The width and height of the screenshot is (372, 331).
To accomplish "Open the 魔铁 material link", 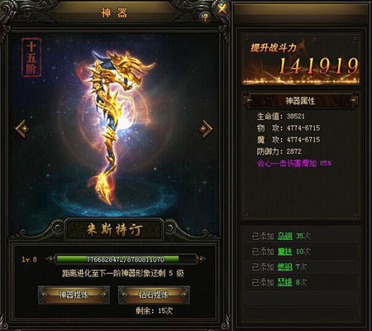I will coord(284,252).
